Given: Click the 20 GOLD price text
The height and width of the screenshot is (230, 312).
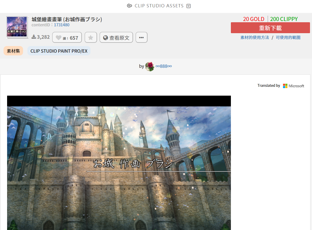Looking at the screenshot, I should click(254, 19).
